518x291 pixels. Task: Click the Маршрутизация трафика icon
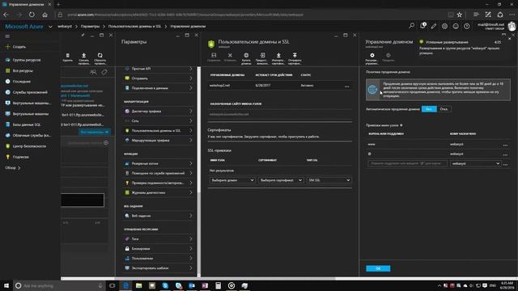127,140
